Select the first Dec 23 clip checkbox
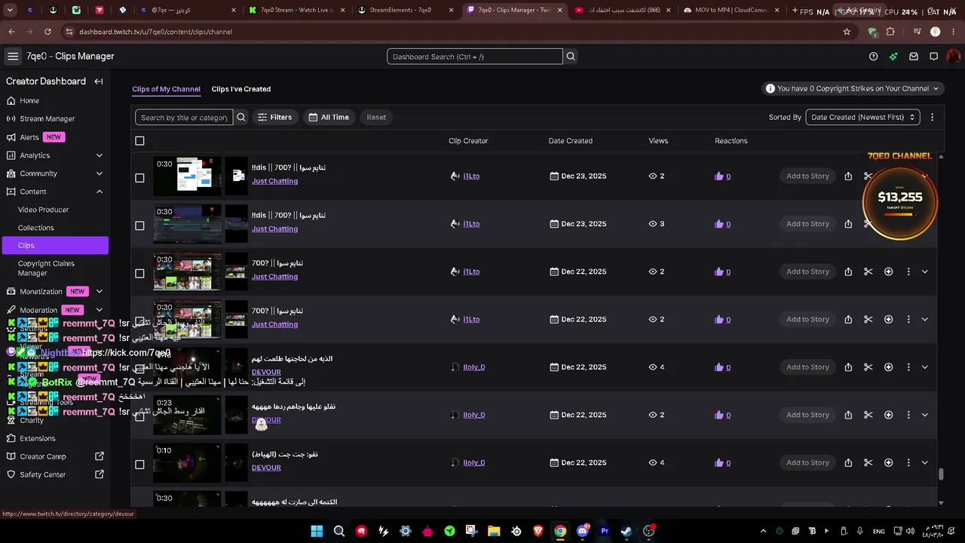965x543 pixels. click(139, 178)
